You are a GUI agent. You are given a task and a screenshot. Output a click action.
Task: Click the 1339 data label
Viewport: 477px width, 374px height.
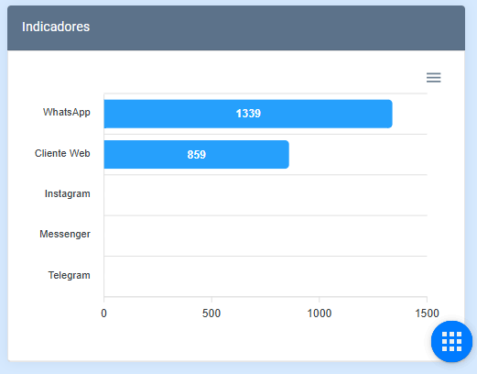248,114
